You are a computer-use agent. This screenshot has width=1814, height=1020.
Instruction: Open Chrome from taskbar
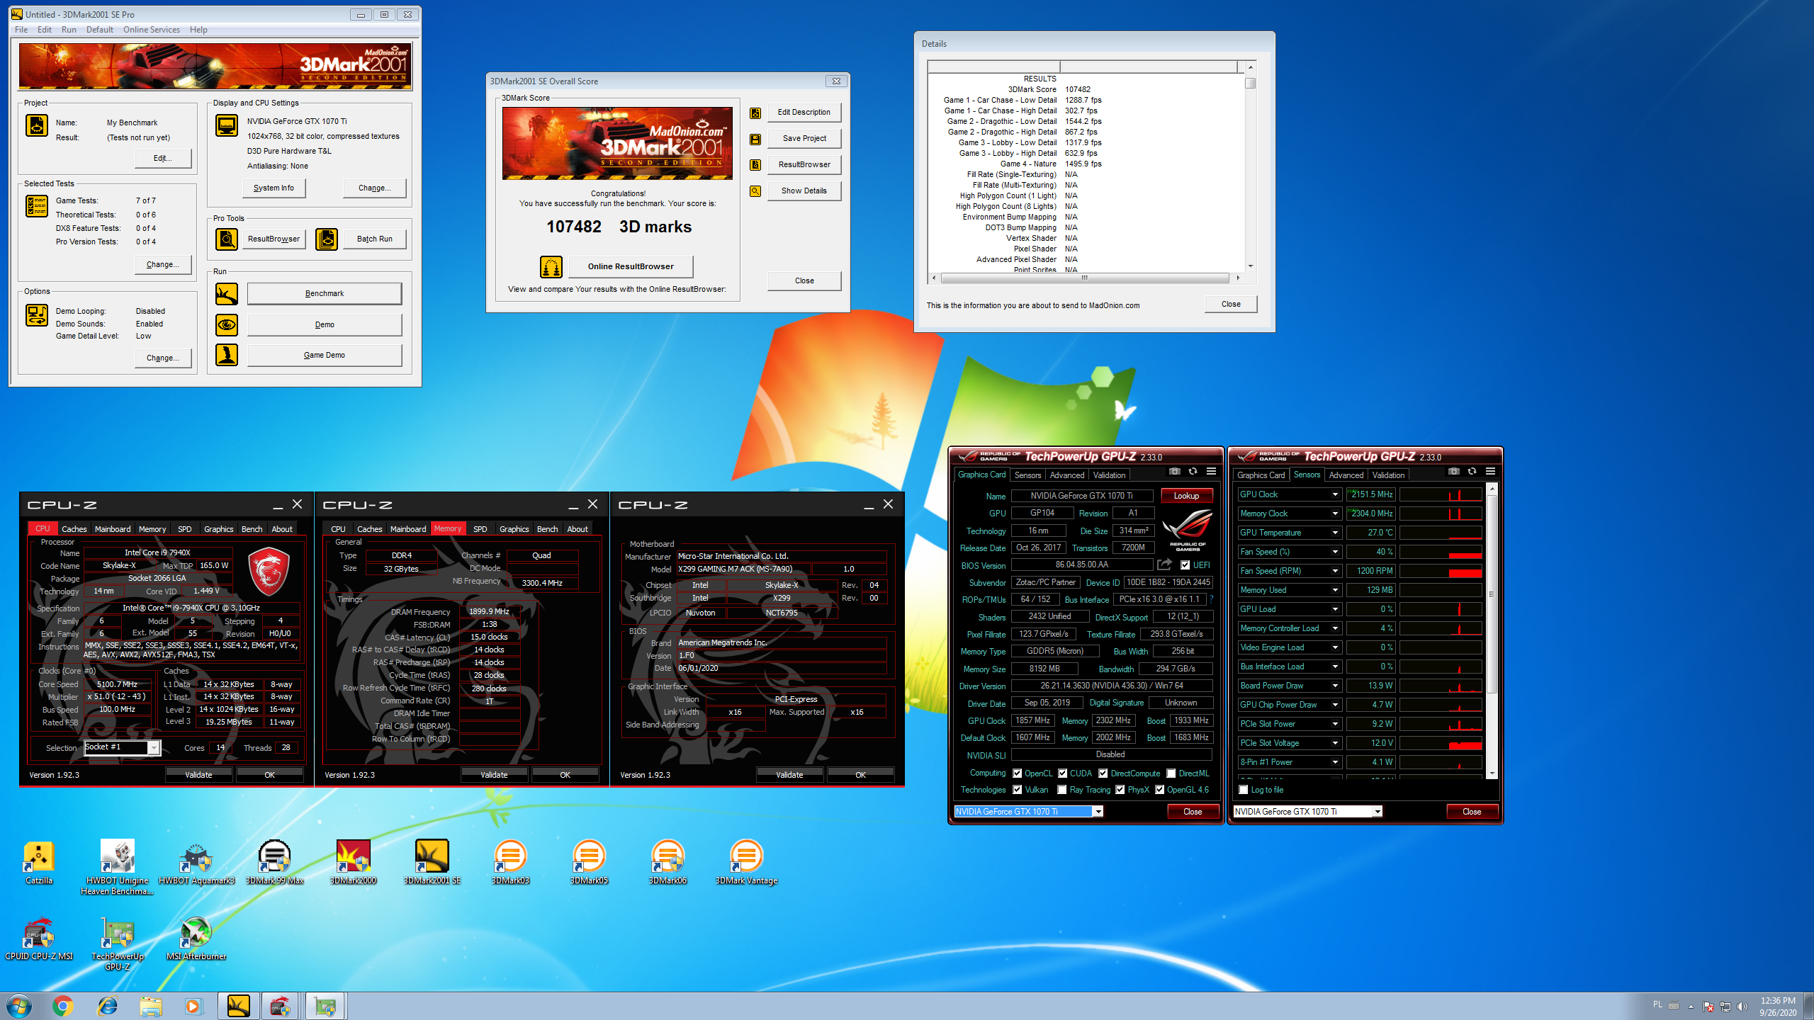coord(63,1006)
